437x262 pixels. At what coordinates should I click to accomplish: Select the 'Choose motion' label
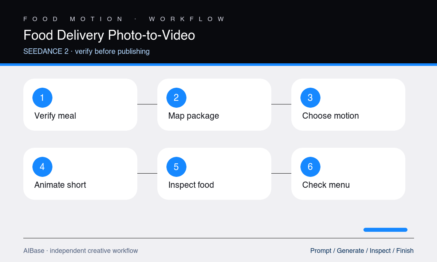(331, 116)
